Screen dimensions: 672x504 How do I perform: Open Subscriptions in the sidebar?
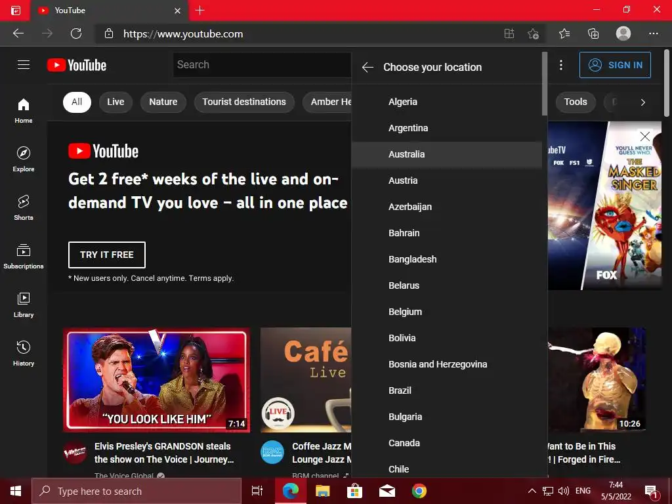coord(24,256)
